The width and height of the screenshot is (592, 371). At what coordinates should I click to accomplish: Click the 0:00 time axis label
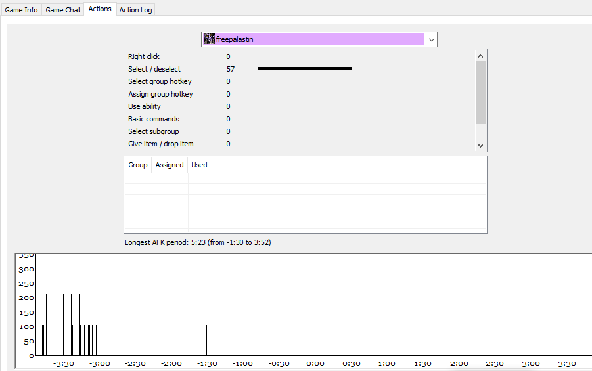click(x=315, y=364)
